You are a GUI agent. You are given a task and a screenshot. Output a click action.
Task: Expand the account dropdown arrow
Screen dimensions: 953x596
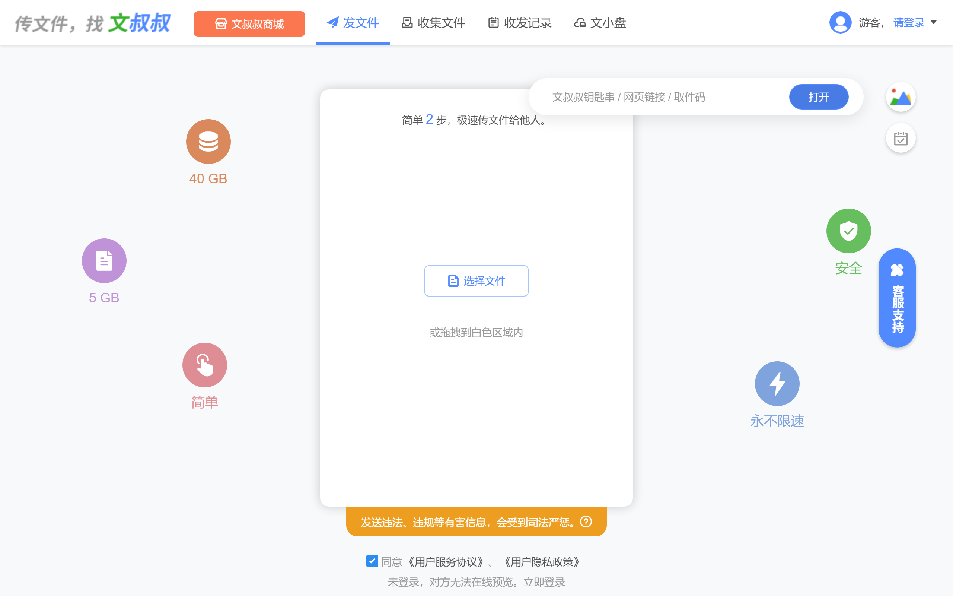point(934,22)
